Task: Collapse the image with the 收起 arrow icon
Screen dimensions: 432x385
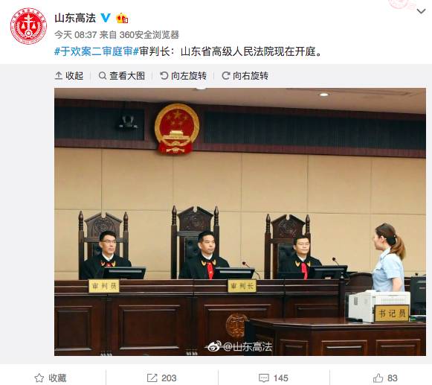Action: tap(59, 76)
